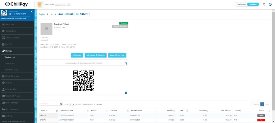Click the product image placeholder
275x123 pixels.
pyautogui.click(x=46, y=29)
